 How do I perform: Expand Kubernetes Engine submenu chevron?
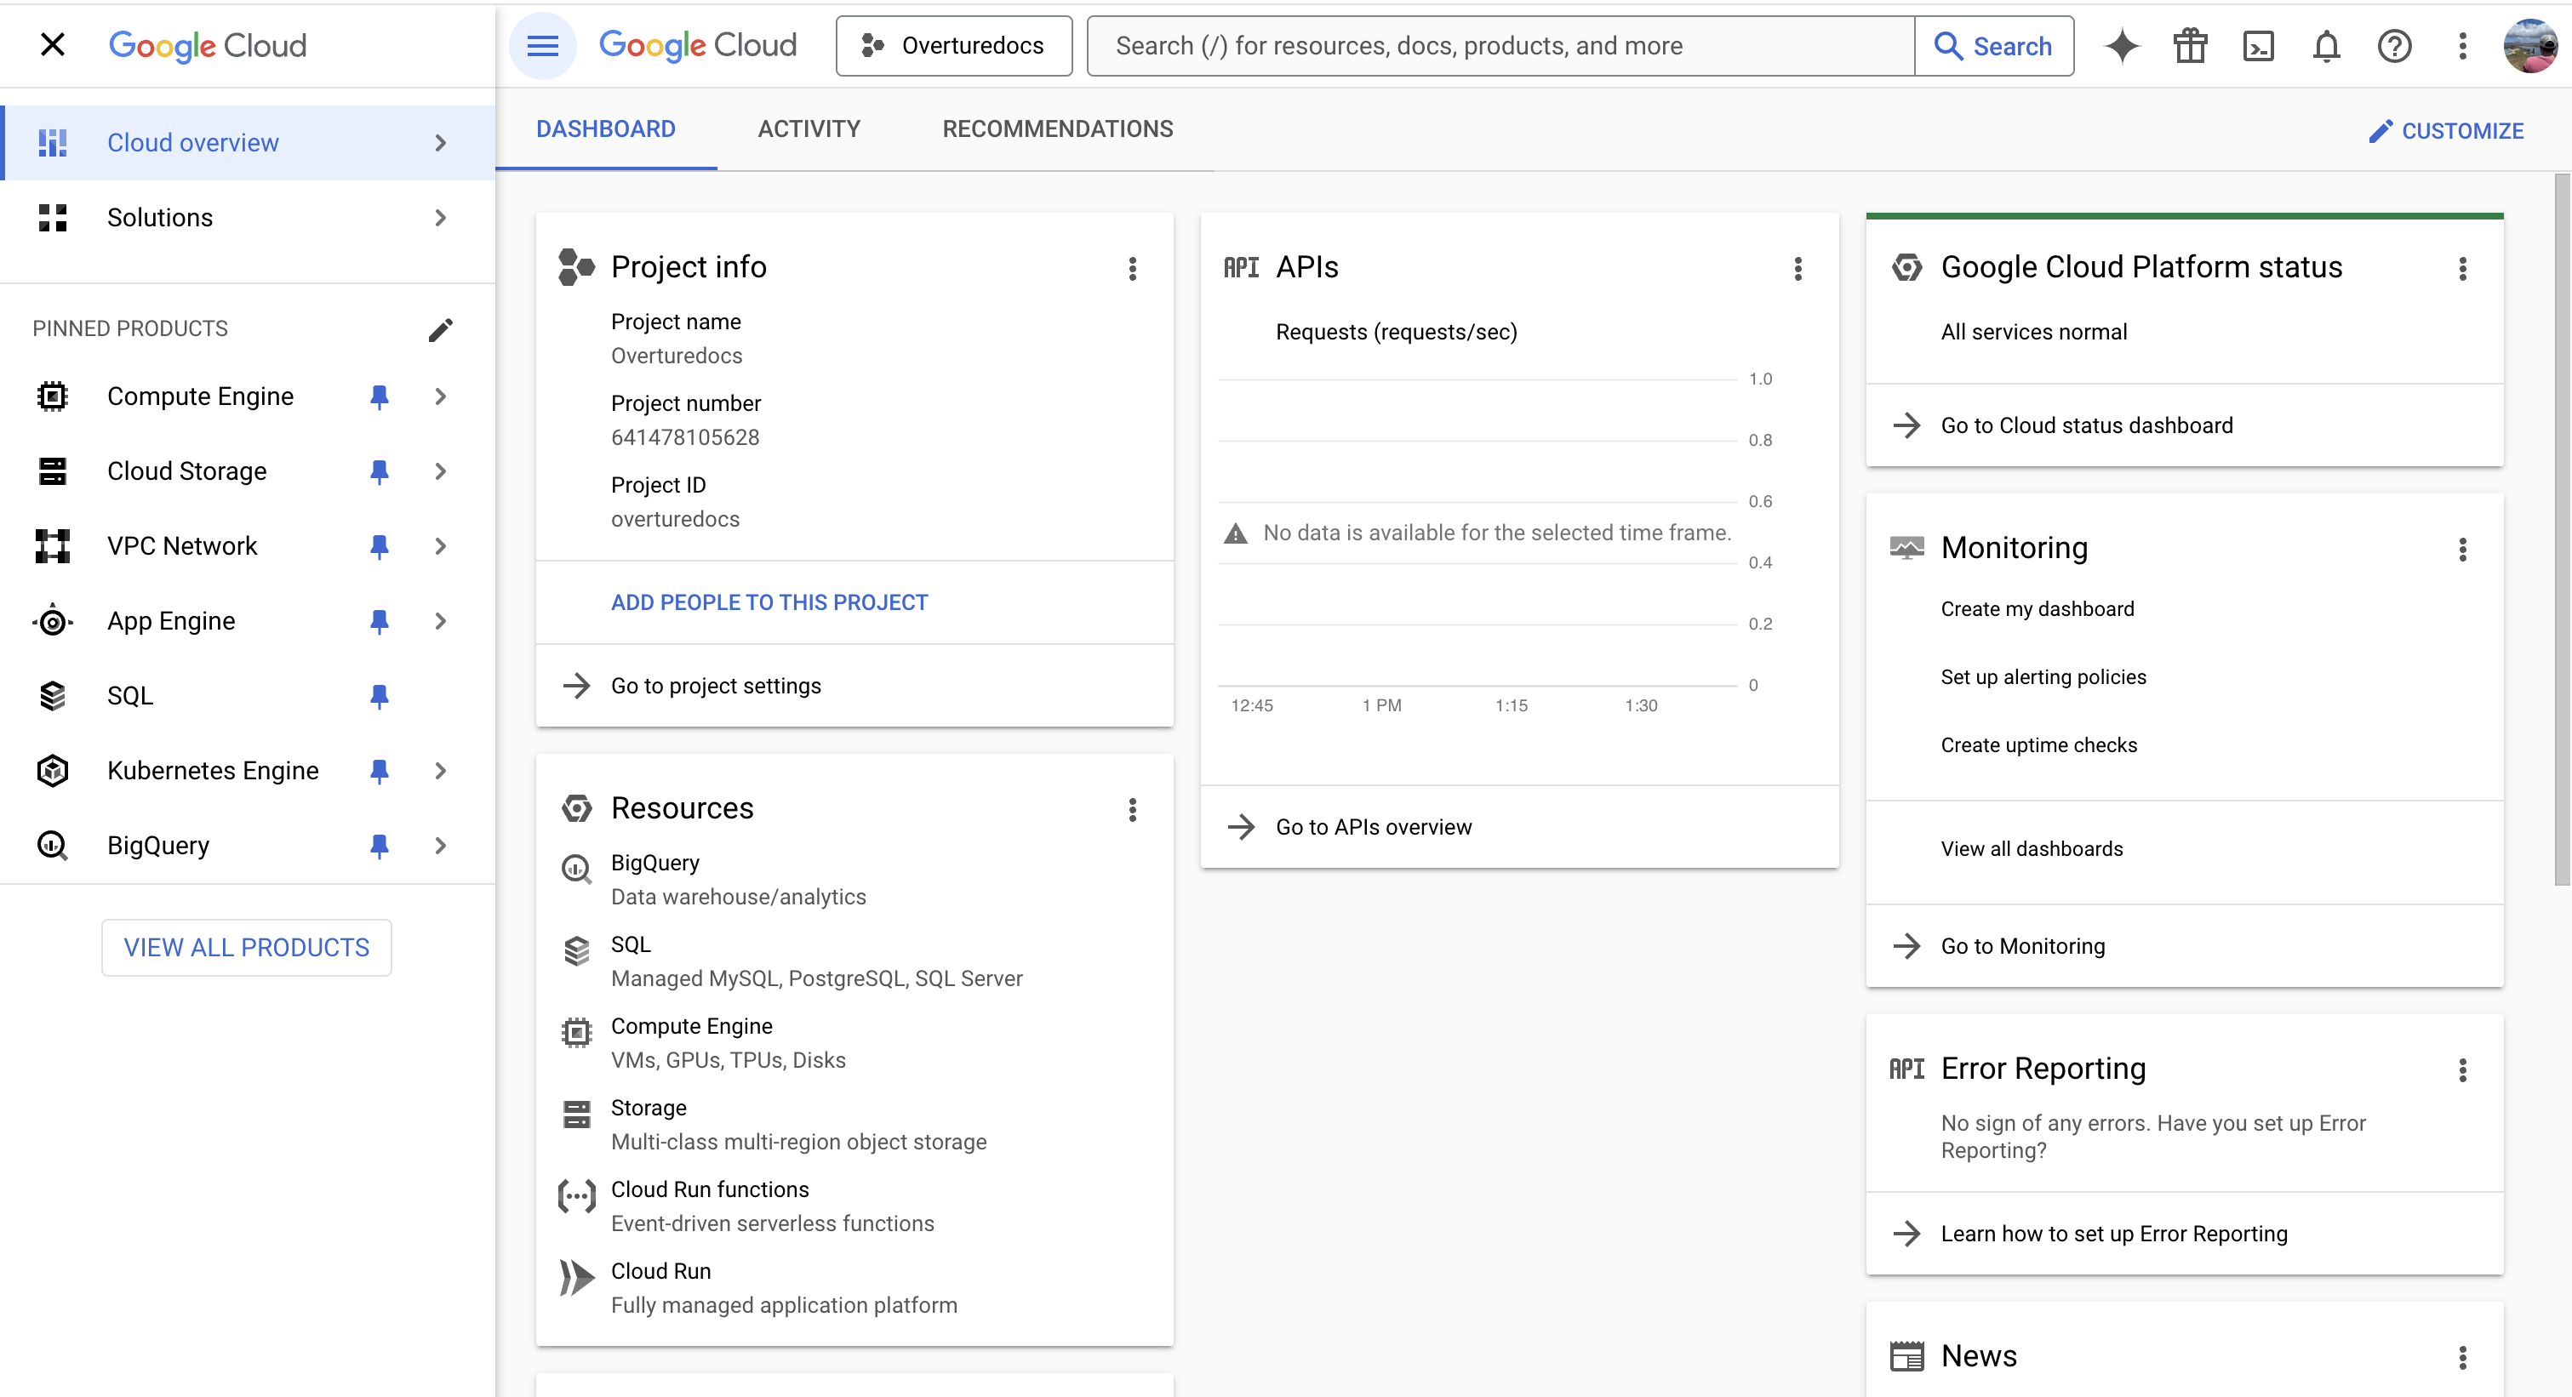tap(440, 770)
